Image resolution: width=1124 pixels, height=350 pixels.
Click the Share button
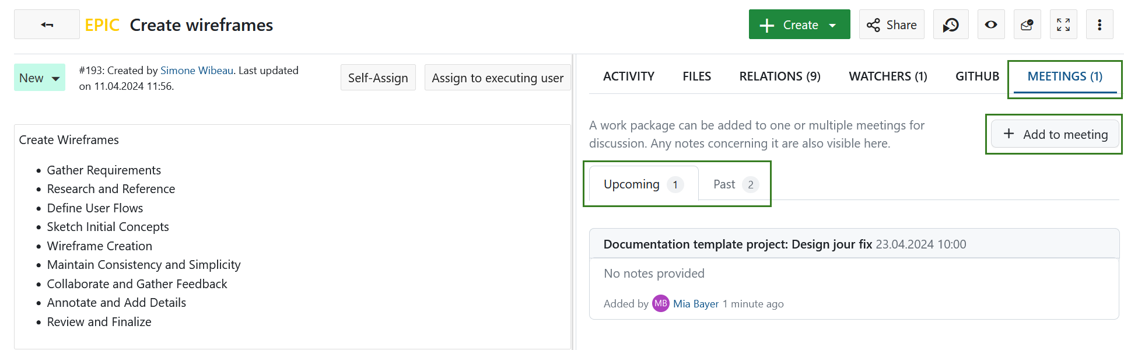(891, 24)
